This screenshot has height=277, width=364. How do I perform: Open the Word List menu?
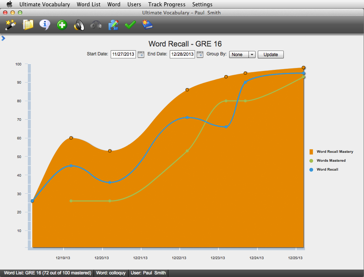pyautogui.click(x=88, y=4)
